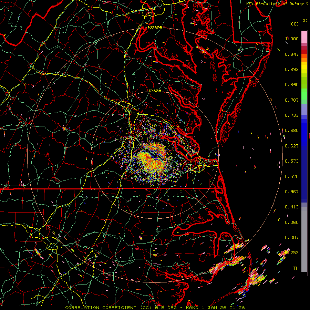Select the 0.413 color scale value
Screen dimensions: 310x310
click(x=292, y=207)
